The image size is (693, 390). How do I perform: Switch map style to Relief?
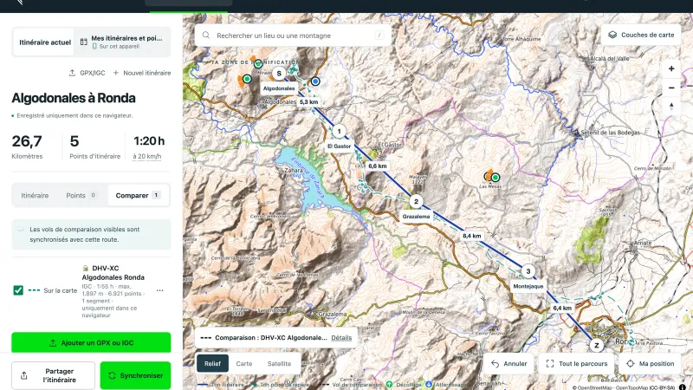click(x=212, y=363)
